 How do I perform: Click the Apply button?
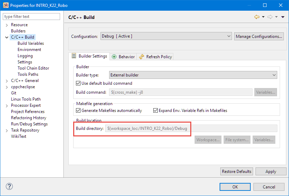tap(270, 172)
